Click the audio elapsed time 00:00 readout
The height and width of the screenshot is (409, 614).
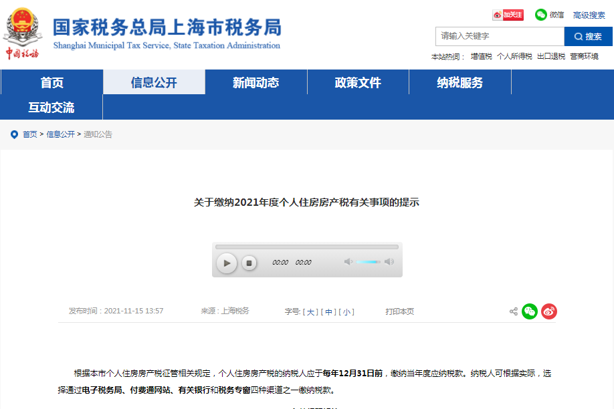click(280, 263)
